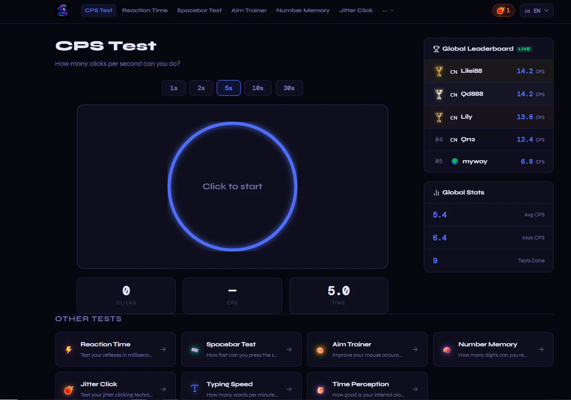Viewport: 571px width, 400px height.
Task: Click the 6.4 Max CPS value
Action: click(440, 238)
